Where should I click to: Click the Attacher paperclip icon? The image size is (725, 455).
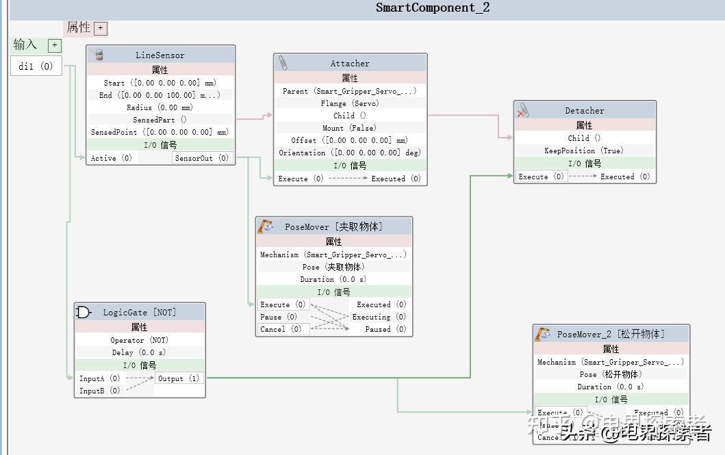(283, 63)
